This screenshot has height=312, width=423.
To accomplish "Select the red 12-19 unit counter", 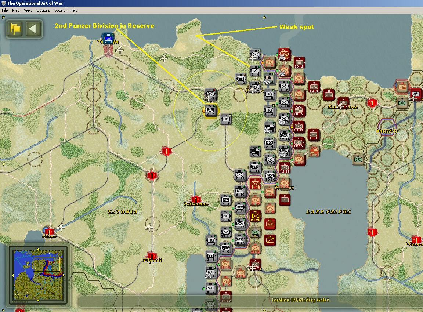I will (299, 142).
